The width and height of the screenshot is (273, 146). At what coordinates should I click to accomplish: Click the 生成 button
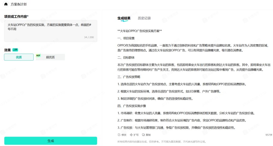(x=51, y=141)
